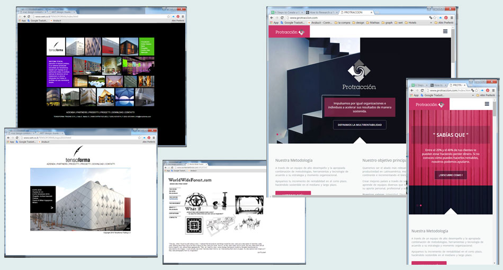Viewport: 503px width, 270px height.
Task: Click tensoforma logo tile in black gallery
Action: coord(56,47)
